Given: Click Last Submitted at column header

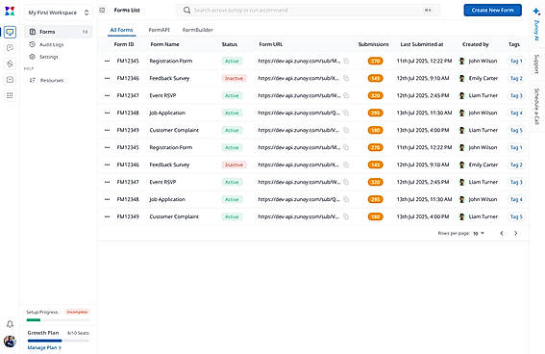Looking at the screenshot, I should click(x=422, y=44).
